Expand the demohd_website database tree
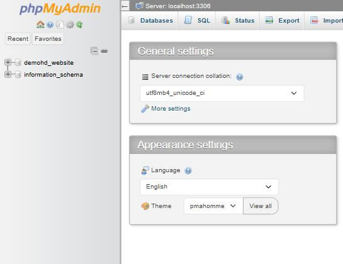The image size is (343, 264). click(x=8, y=62)
